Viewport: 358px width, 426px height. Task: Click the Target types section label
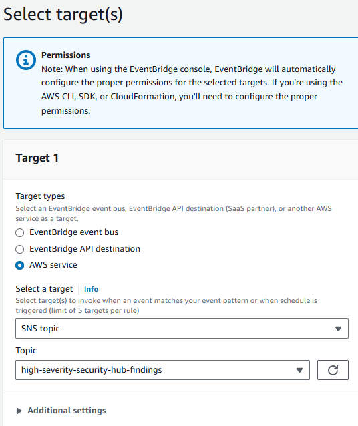(x=40, y=196)
